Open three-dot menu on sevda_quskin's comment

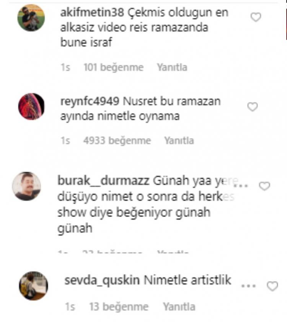point(248,286)
